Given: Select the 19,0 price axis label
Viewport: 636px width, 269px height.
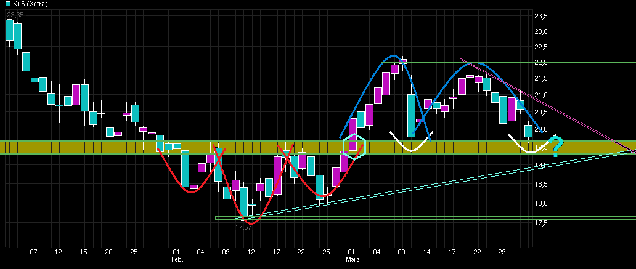Looking at the screenshot, I should pyautogui.click(x=541, y=166).
